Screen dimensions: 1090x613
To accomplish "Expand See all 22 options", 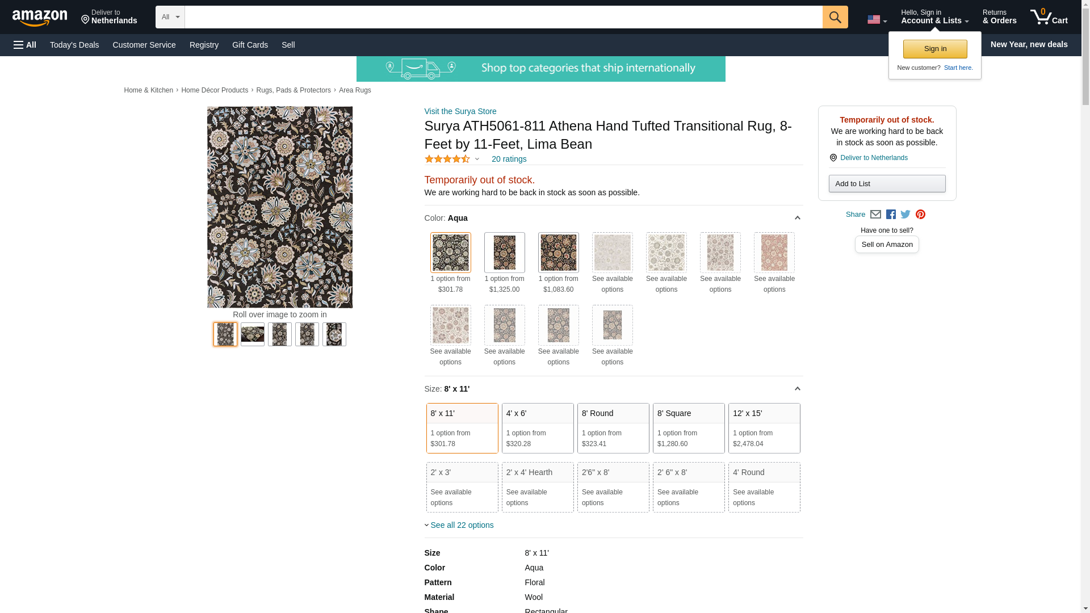I will [461, 525].
